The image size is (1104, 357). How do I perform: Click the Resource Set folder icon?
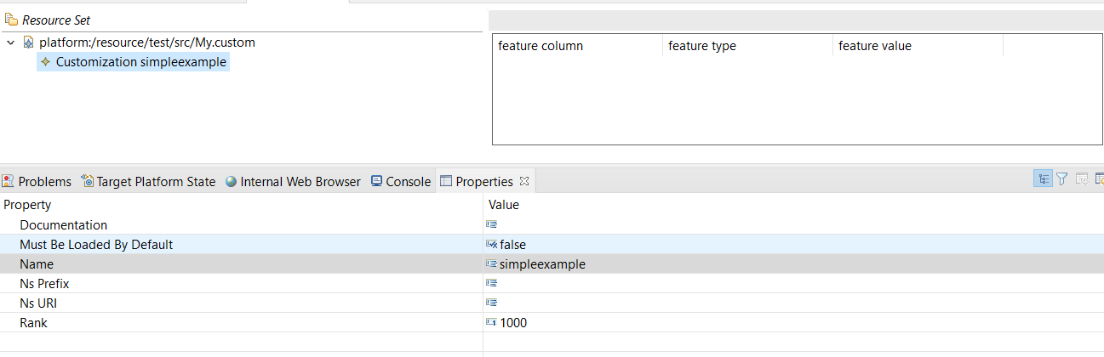[11, 20]
